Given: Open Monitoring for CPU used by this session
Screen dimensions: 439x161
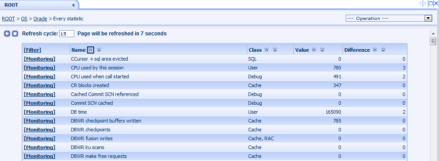Looking at the screenshot, I should pyautogui.click(x=39, y=68).
